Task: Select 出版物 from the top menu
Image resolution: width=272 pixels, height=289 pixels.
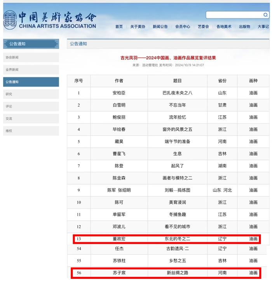Action: coord(244,27)
